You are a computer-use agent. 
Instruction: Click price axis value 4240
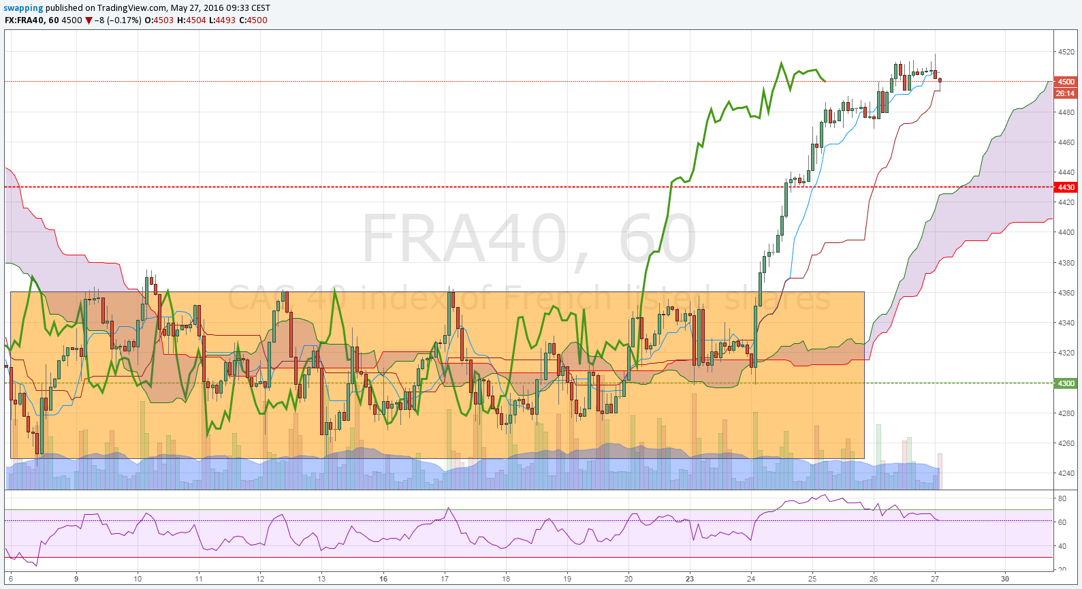coord(1066,473)
